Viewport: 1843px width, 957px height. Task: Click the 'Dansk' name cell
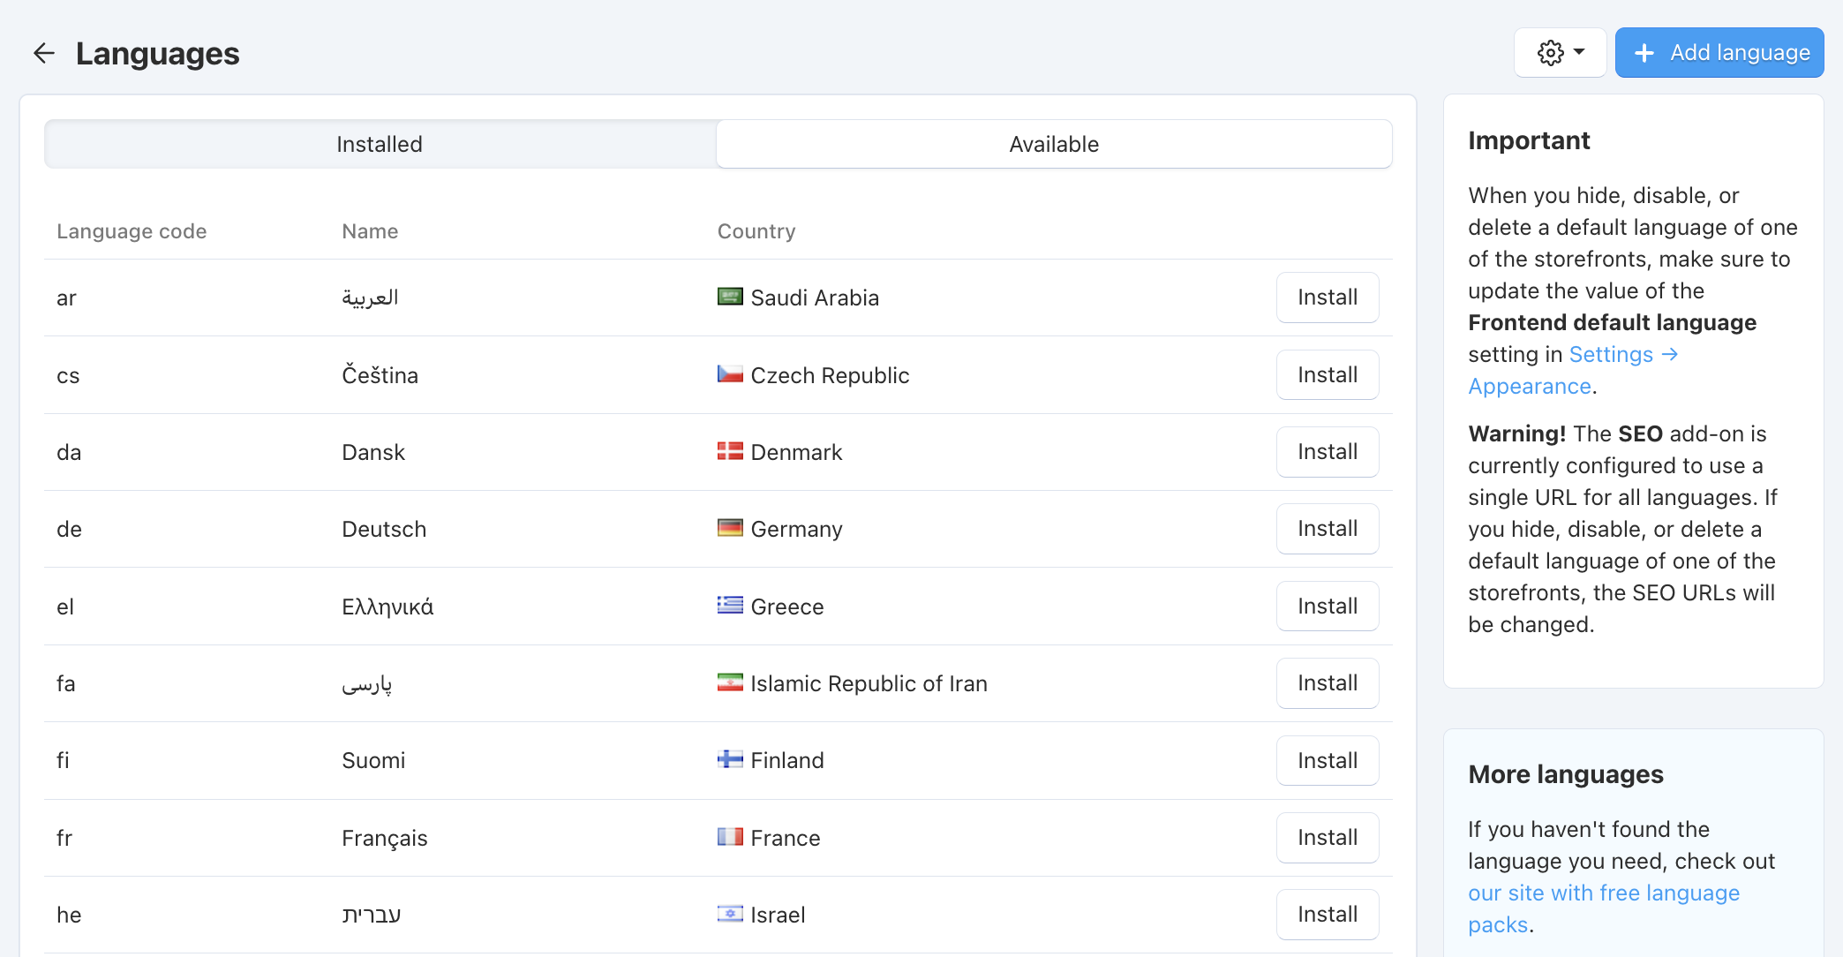click(373, 452)
